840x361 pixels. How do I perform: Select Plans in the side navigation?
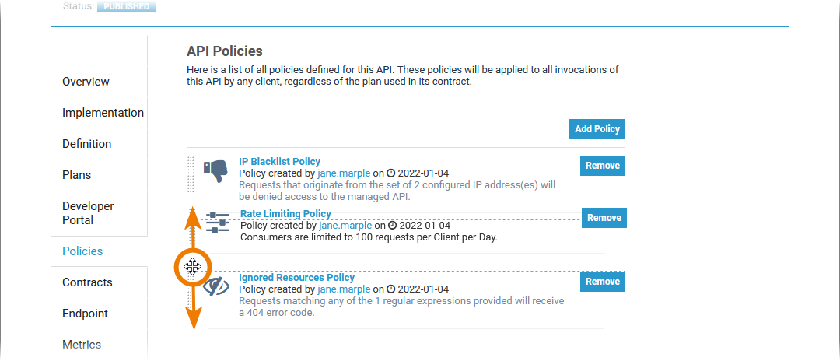[x=76, y=175]
